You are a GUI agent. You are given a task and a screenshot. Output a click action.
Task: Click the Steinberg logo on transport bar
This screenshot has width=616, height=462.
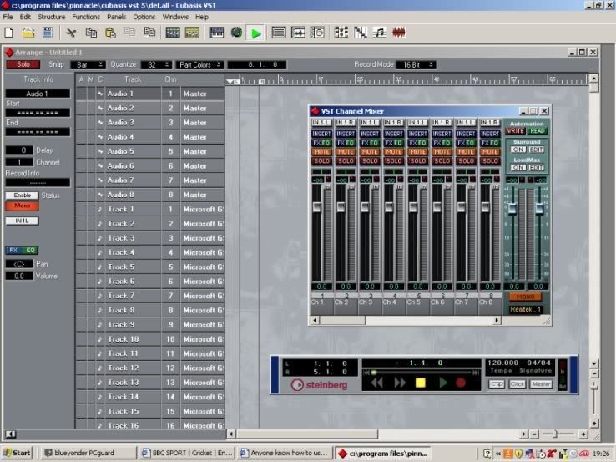[320, 385]
